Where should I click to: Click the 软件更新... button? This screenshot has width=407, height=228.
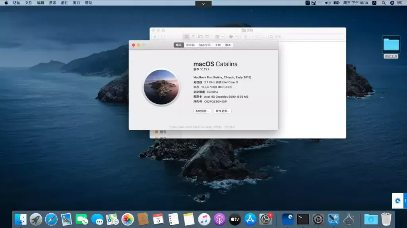coord(223,111)
